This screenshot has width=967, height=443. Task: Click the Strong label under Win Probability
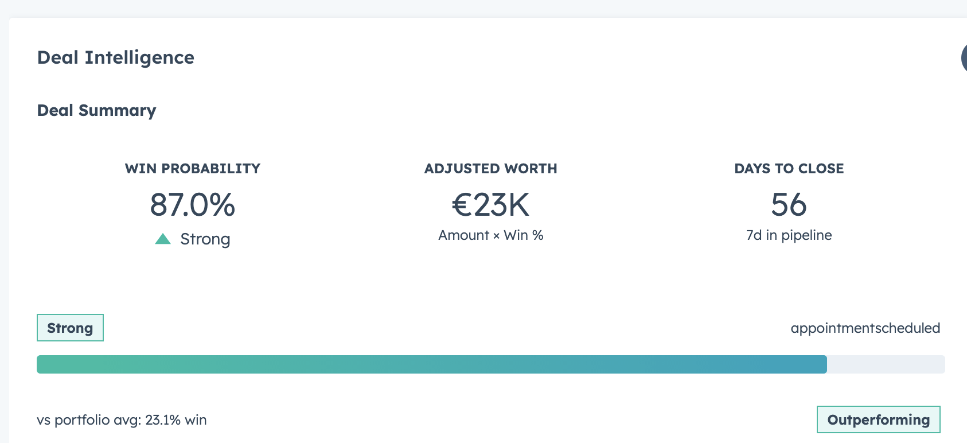tap(205, 239)
